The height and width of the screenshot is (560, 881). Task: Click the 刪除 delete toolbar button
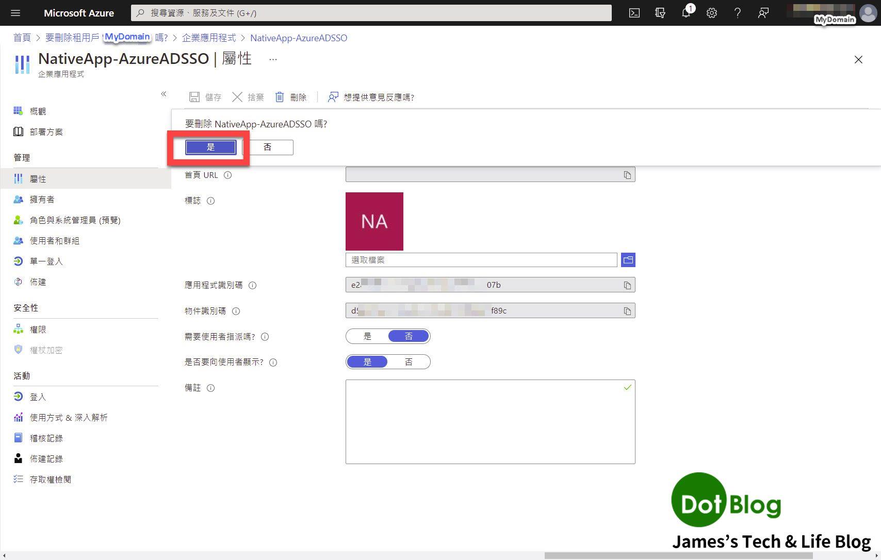pyautogui.click(x=291, y=97)
